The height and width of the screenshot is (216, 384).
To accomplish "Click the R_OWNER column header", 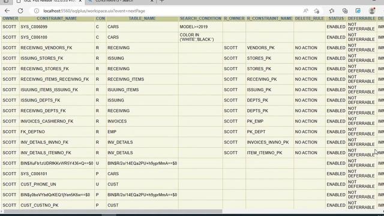I will click(x=234, y=19).
